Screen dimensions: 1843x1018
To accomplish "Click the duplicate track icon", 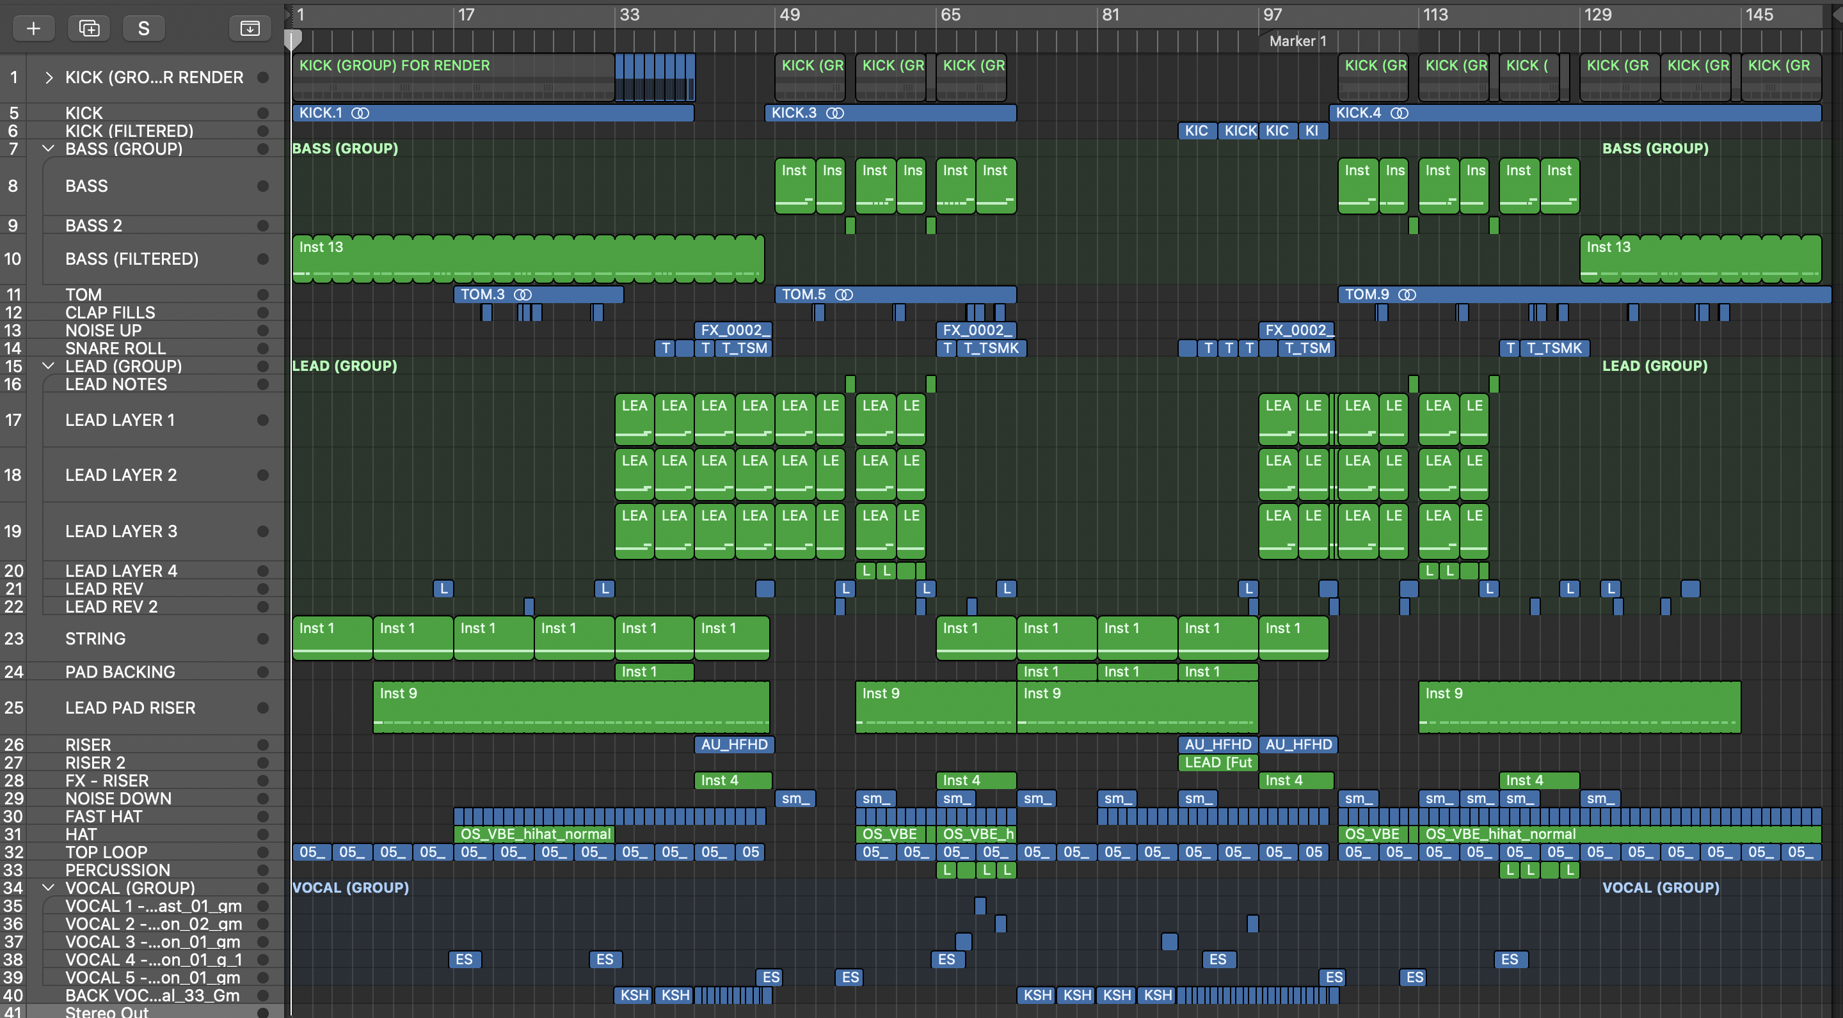I will pos(89,28).
